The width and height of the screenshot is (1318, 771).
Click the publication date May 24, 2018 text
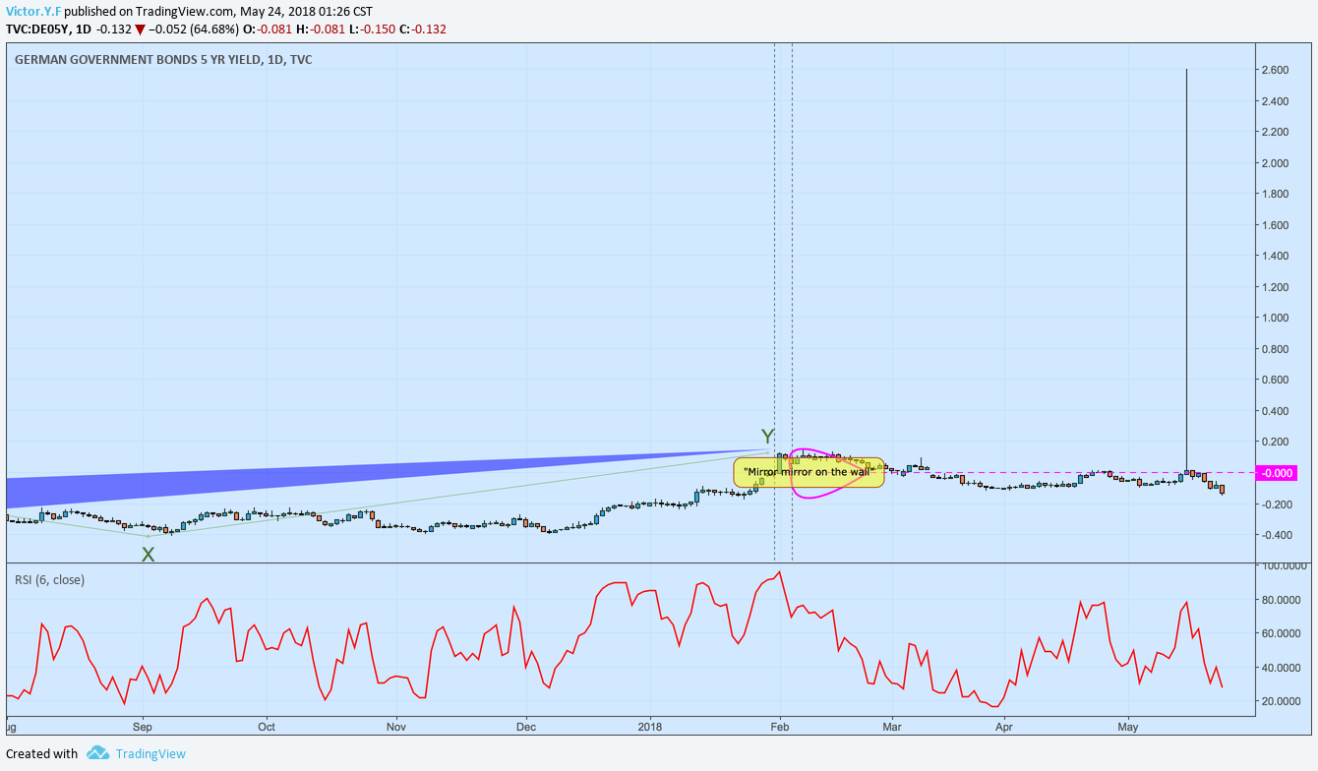[280, 11]
